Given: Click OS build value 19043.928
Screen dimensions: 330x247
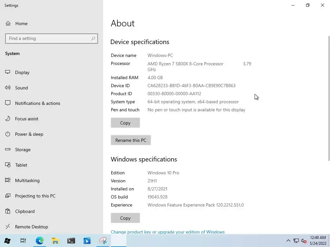Looking at the screenshot, I should 157,197.
